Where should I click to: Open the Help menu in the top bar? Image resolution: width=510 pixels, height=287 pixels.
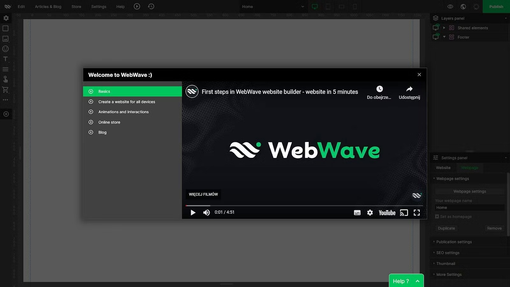[120, 6]
